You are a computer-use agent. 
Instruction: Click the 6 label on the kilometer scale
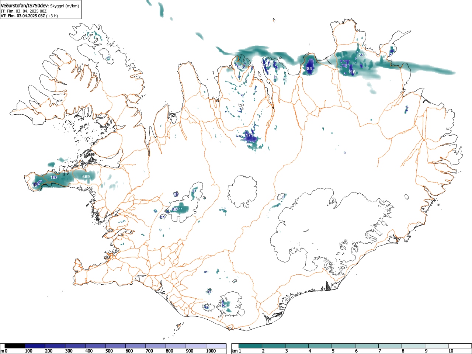[357, 351]
